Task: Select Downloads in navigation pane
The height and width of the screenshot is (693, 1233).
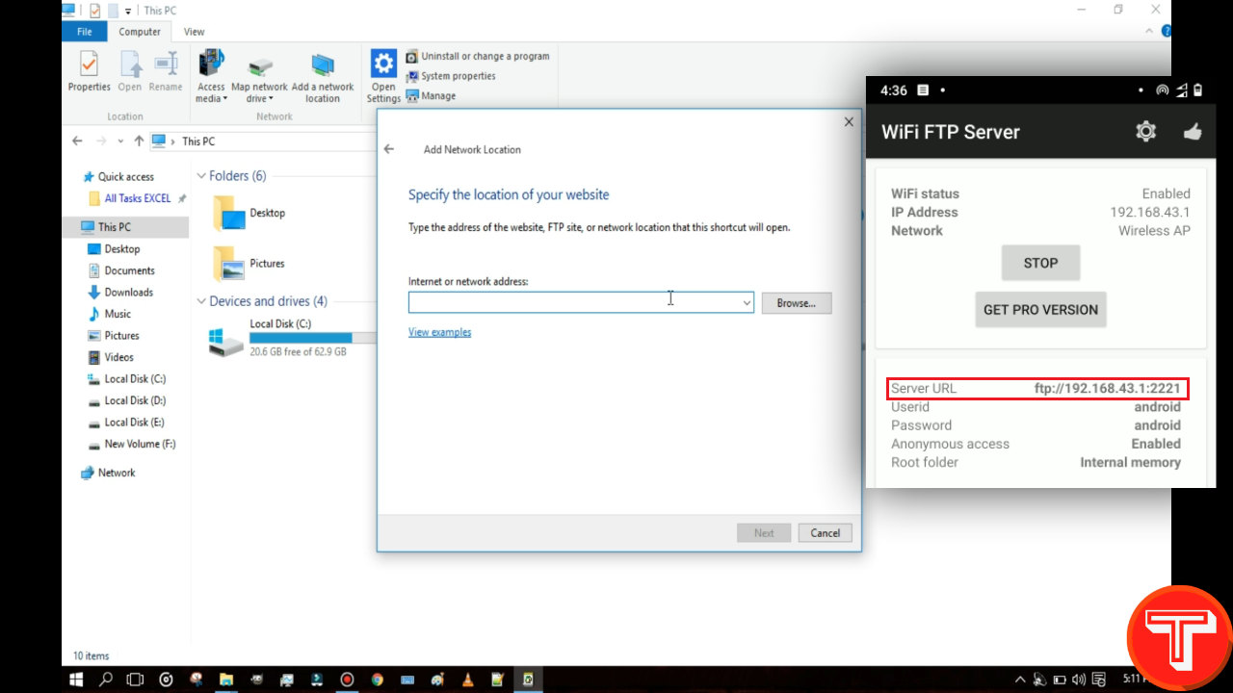Action: click(x=128, y=293)
